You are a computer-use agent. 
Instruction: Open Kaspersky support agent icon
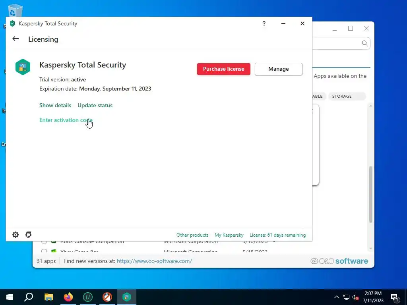(x=29, y=235)
